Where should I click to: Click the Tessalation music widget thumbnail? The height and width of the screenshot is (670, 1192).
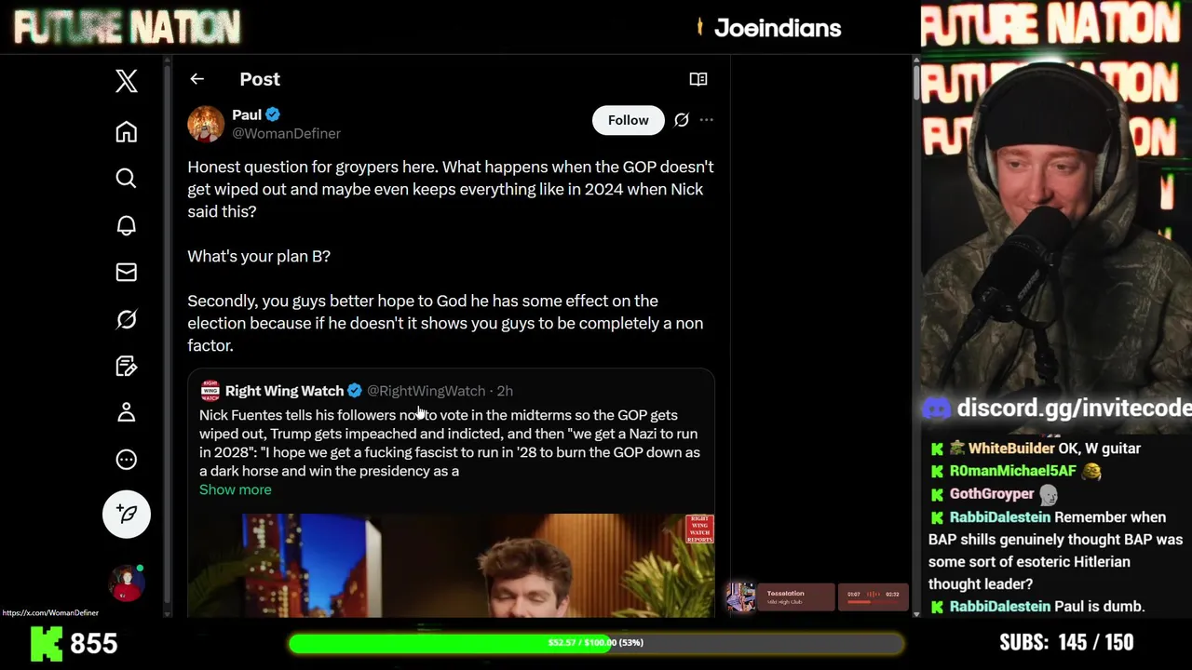click(741, 597)
